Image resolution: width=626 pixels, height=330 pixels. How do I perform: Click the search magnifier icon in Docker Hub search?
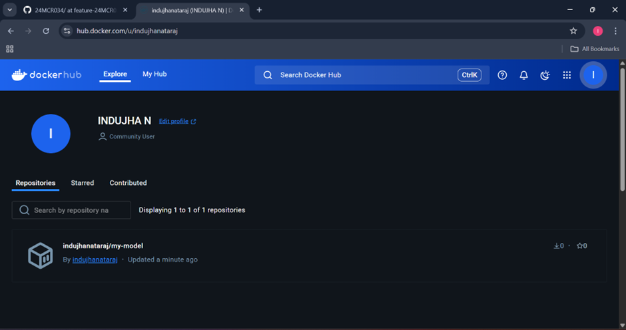[268, 75]
